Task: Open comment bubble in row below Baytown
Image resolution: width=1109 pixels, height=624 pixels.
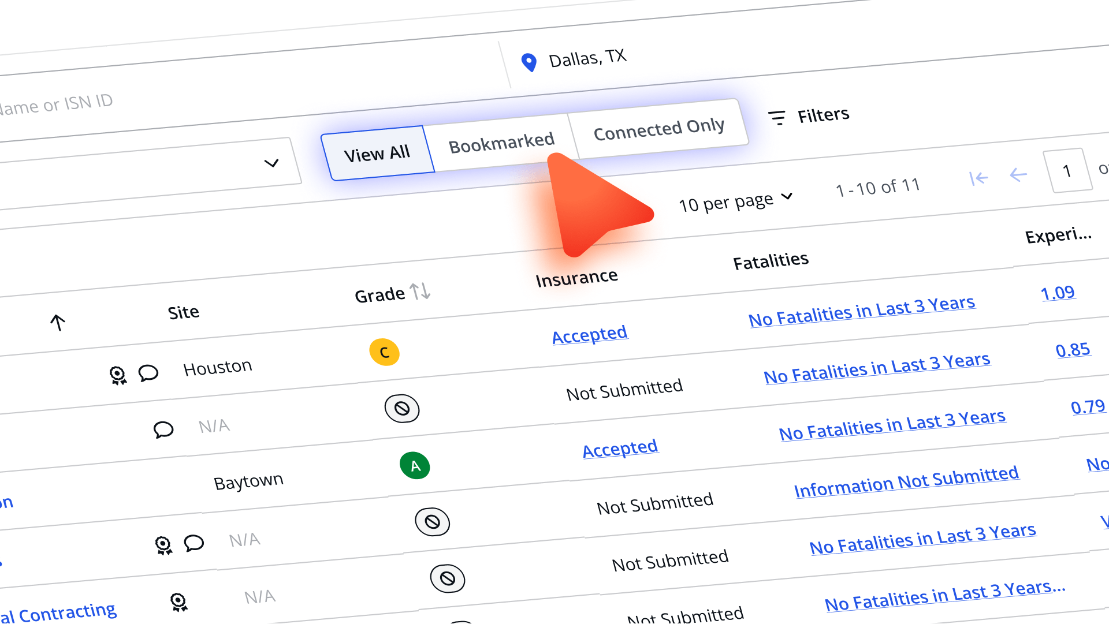Action: tap(194, 543)
